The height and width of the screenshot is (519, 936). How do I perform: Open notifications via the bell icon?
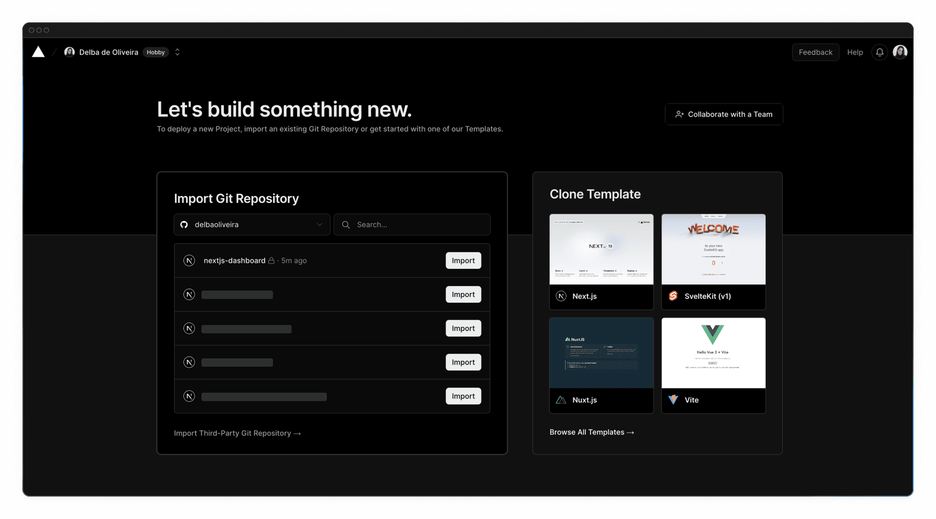[879, 52]
